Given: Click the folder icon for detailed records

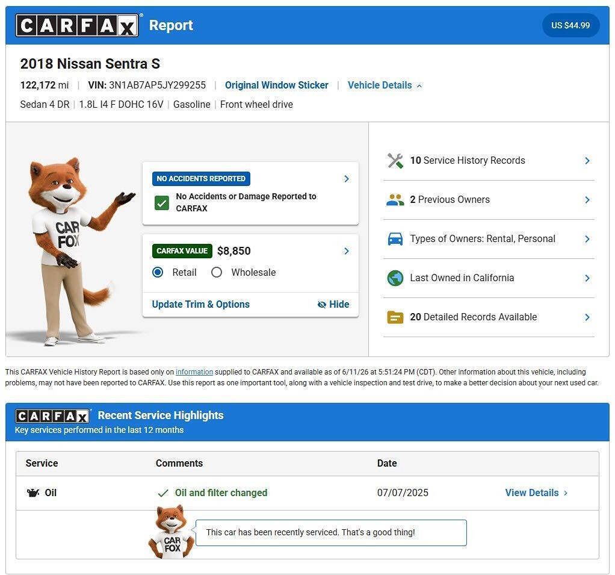Looking at the screenshot, I should tap(395, 317).
